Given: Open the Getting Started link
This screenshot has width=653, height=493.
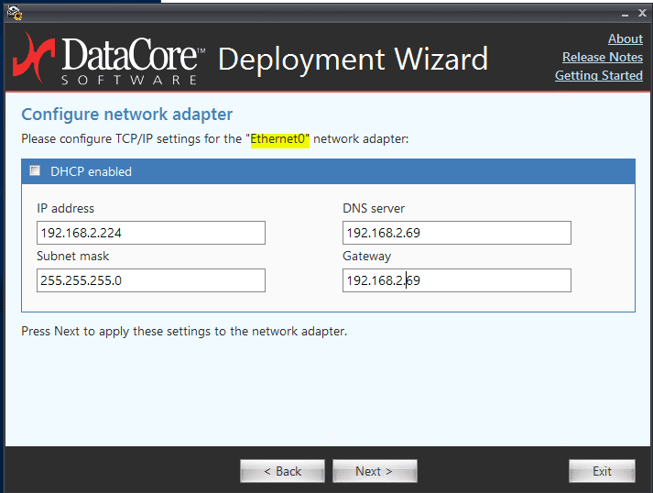Looking at the screenshot, I should pyautogui.click(x=598, y=75).
